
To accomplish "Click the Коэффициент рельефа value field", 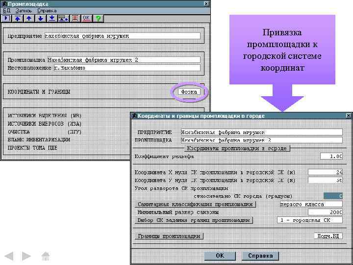I will coord(331,156).
